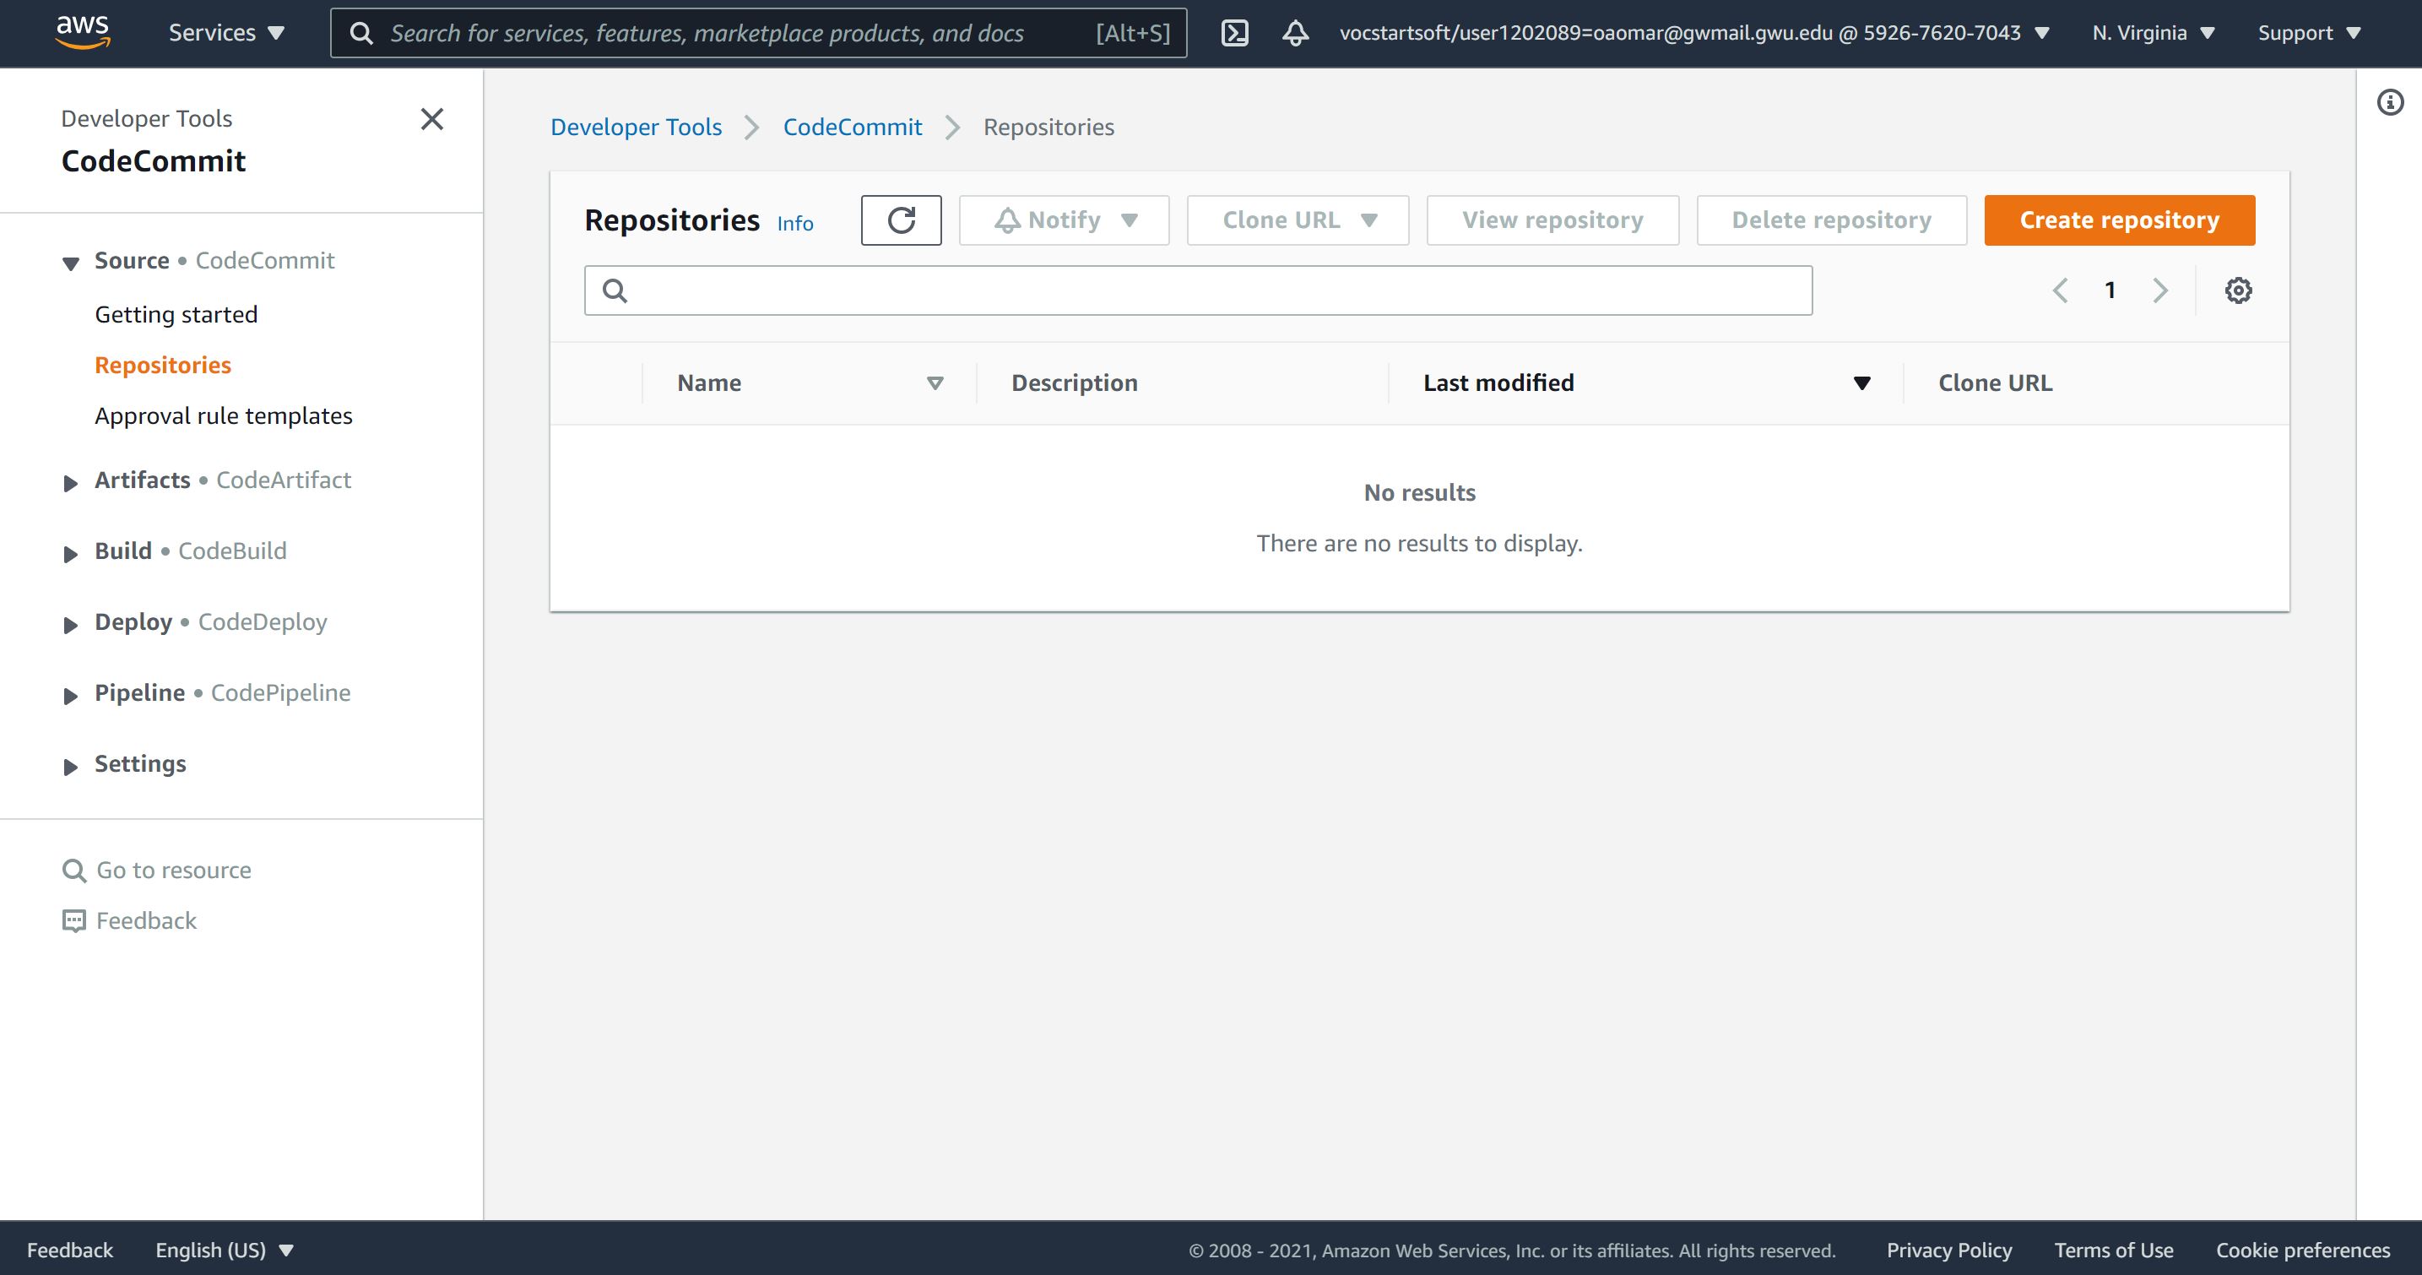Go to previous page of repositories
Image resolution: width=2422 pixels, height=1275 pixels.
point(2060,290)
